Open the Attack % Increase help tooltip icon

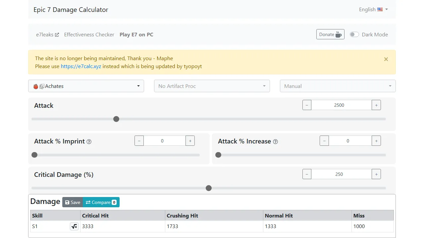[x=275, y=141]
